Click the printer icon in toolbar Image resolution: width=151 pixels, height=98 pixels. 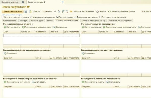pos(97,12)
